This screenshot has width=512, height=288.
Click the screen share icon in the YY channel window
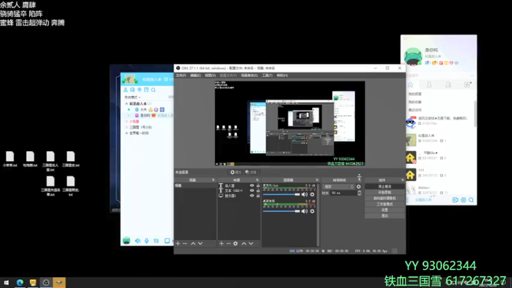pos(167,241)
